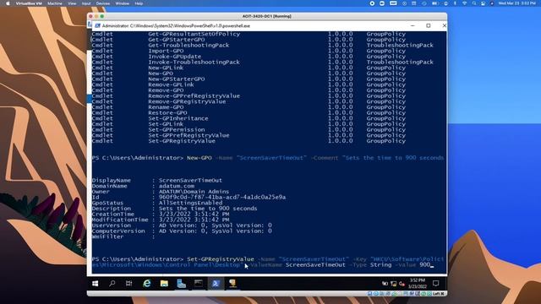Open the taskbar icon right of PowerShell
Image resolution: width=541 pixels, height=304 pixels.
(232, 284)
